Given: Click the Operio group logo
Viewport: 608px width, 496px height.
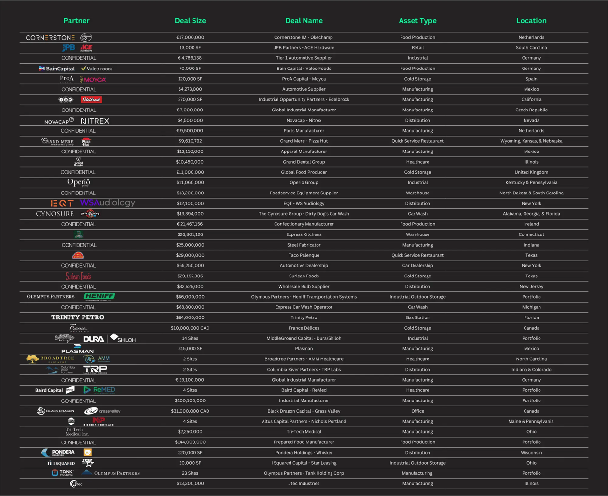Looking at the screenshot, I should pos(79,182).
